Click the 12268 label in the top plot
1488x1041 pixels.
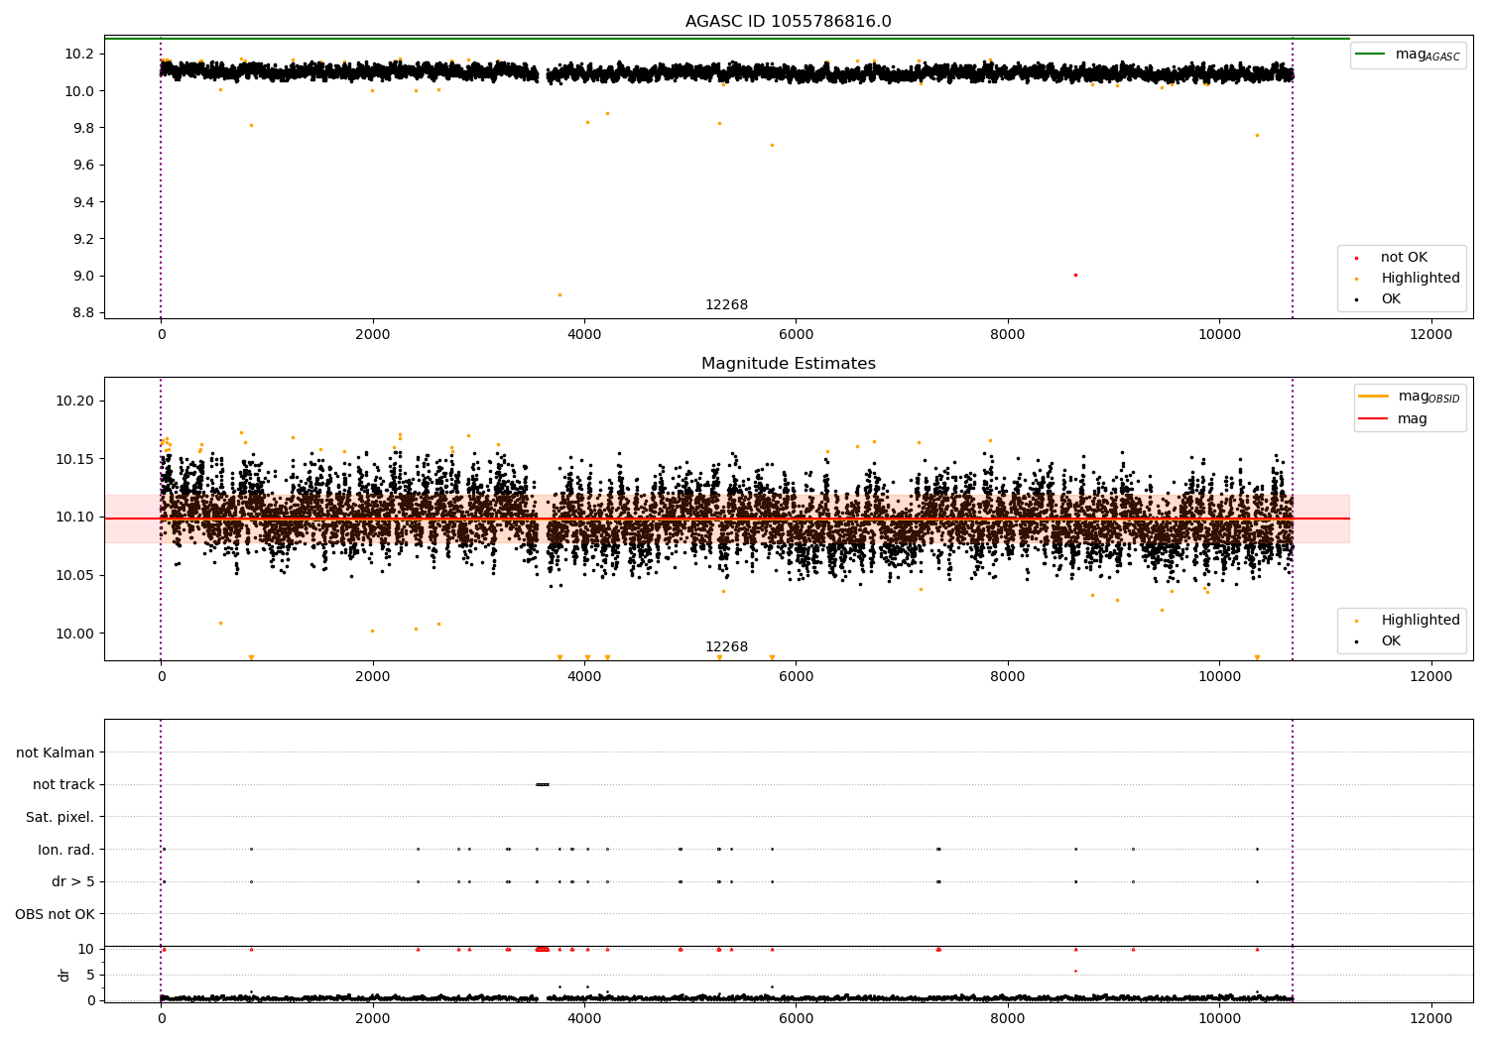point(727,305)
